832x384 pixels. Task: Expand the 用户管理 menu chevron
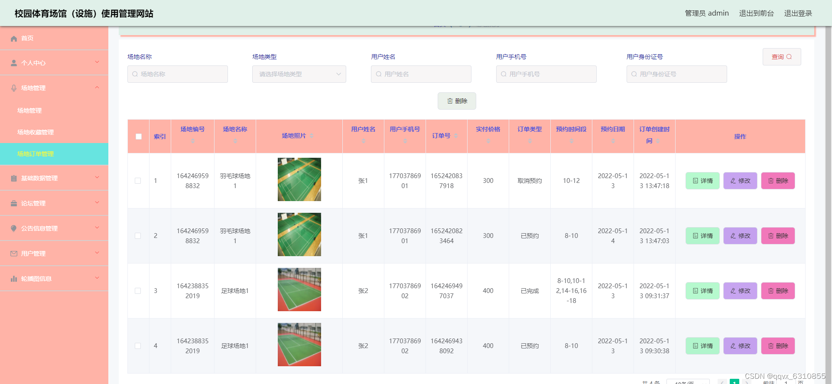(97, 253)
